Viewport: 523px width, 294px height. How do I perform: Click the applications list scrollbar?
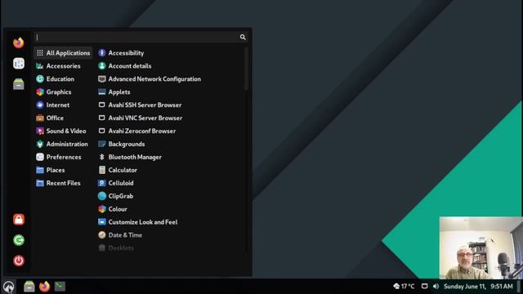(x=247, y=69)
